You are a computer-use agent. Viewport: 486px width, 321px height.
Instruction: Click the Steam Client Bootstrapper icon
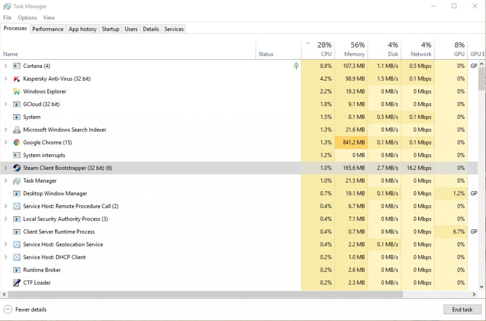(x=17, y=168)
